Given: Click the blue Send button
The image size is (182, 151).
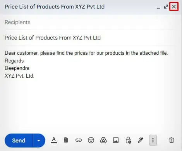Looking at the screenshot, I should pos(19,141).
